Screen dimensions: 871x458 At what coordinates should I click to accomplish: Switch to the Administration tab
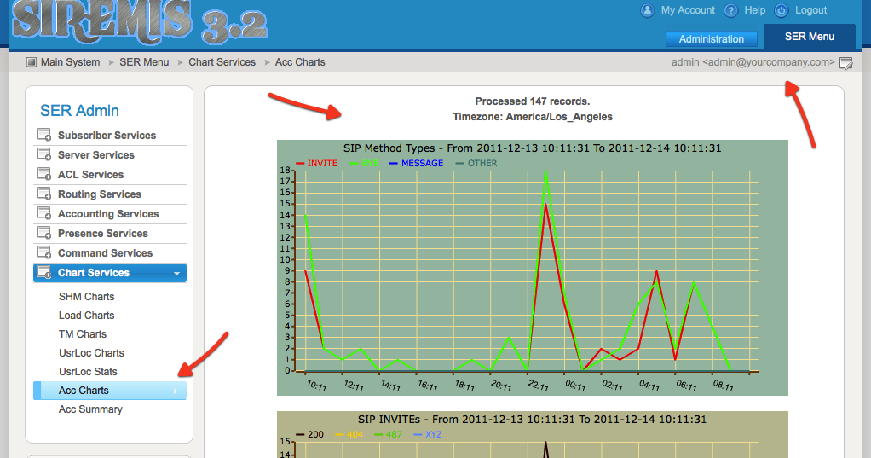[x=712, y=39]
